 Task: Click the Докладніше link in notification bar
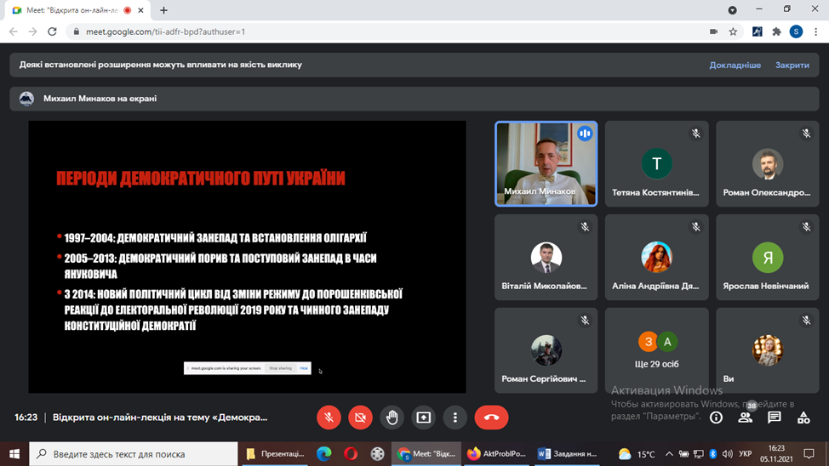[x=735, y=65]
